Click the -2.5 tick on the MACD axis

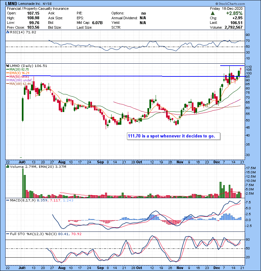coord(249,226)
